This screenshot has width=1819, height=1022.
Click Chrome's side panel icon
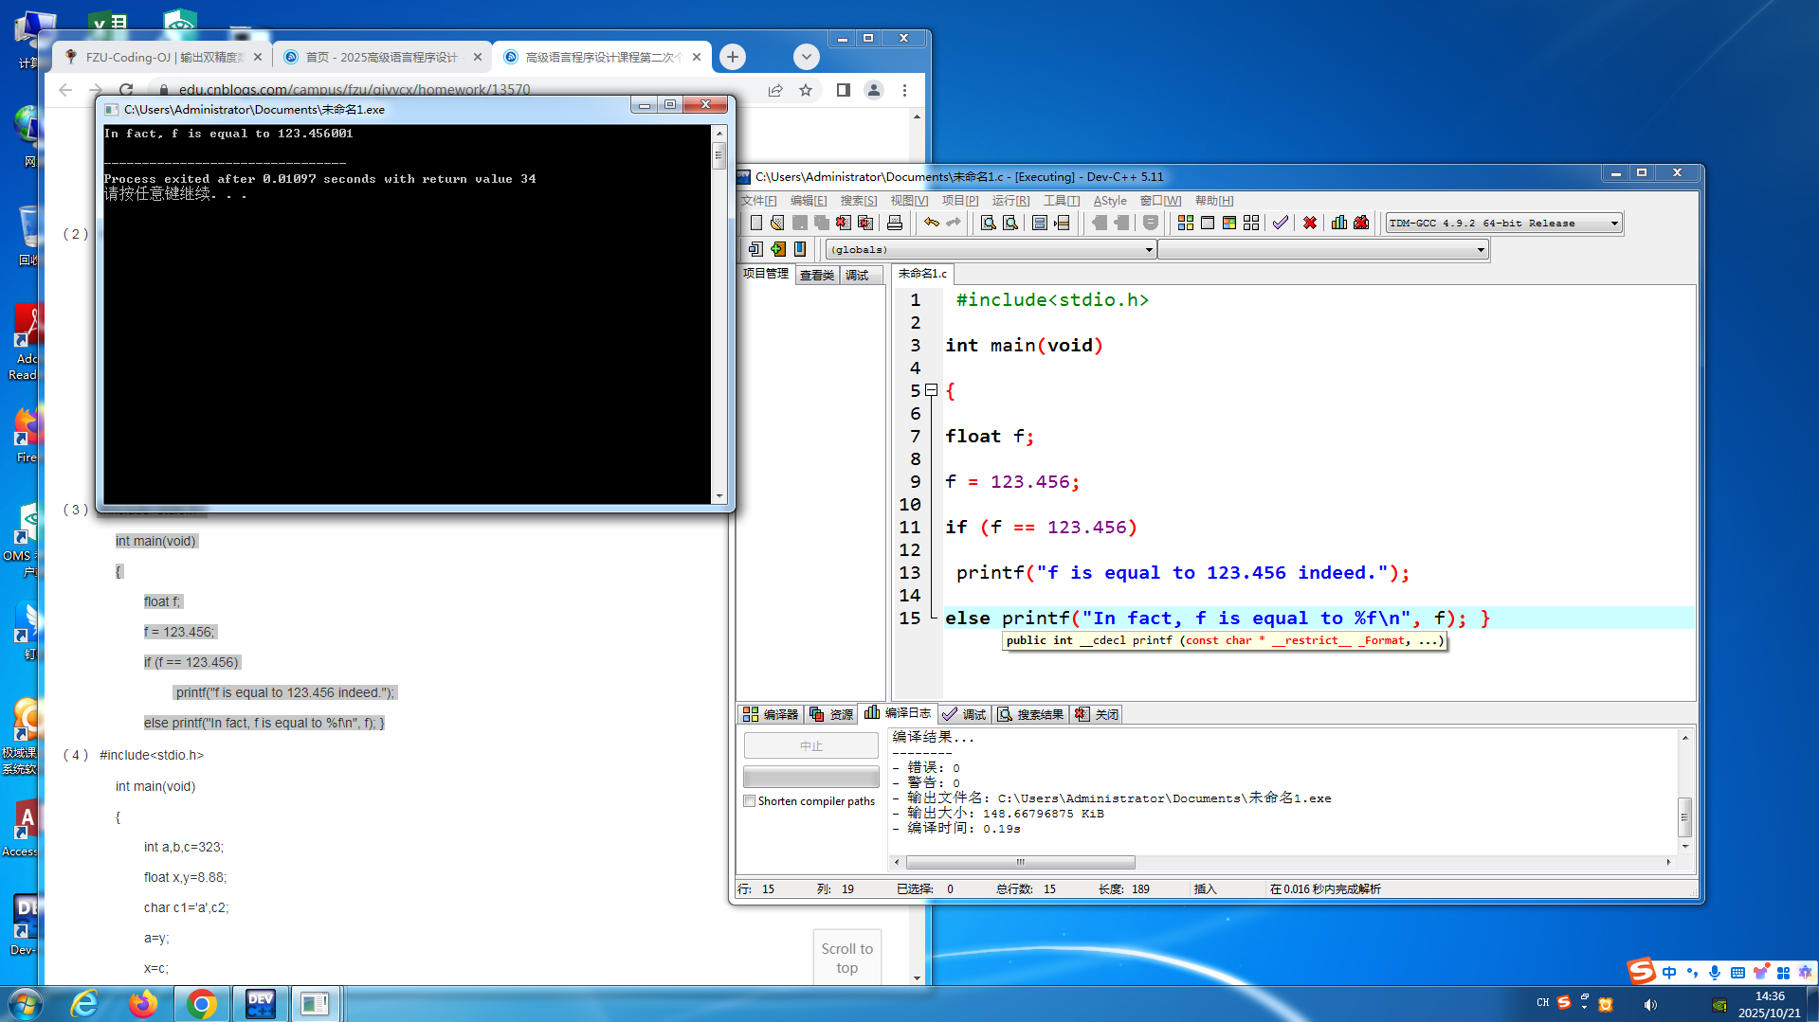(x=843, y=90)
